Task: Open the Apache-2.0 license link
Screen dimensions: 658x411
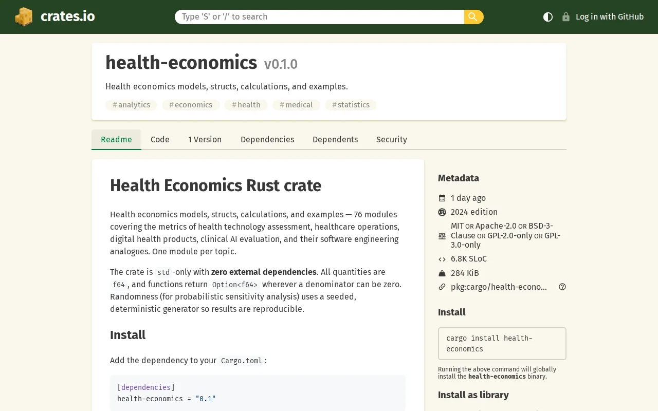Action: click(496, 226)
